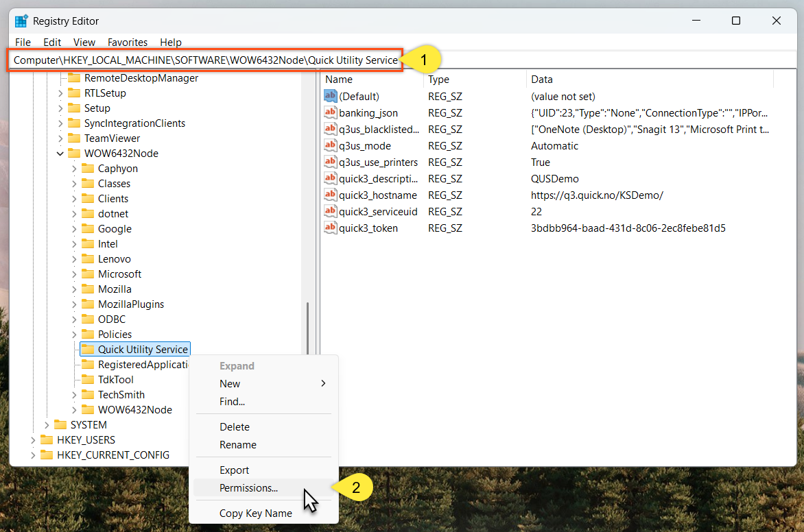Click the Lenovo folder icon

(x=88, y=259)
